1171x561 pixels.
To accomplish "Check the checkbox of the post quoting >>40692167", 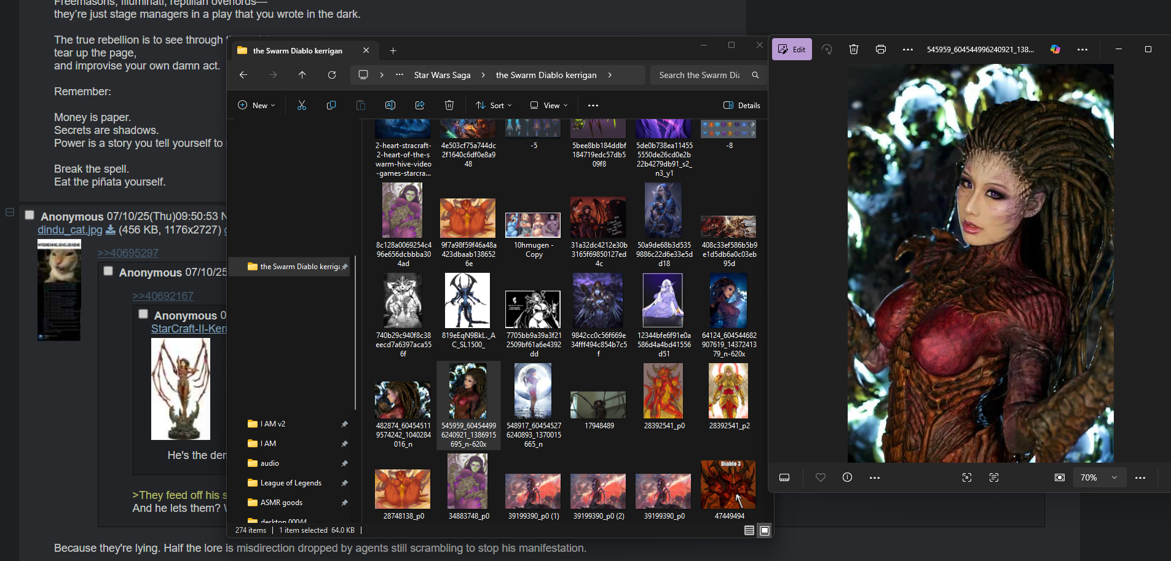I will [108, 271].
